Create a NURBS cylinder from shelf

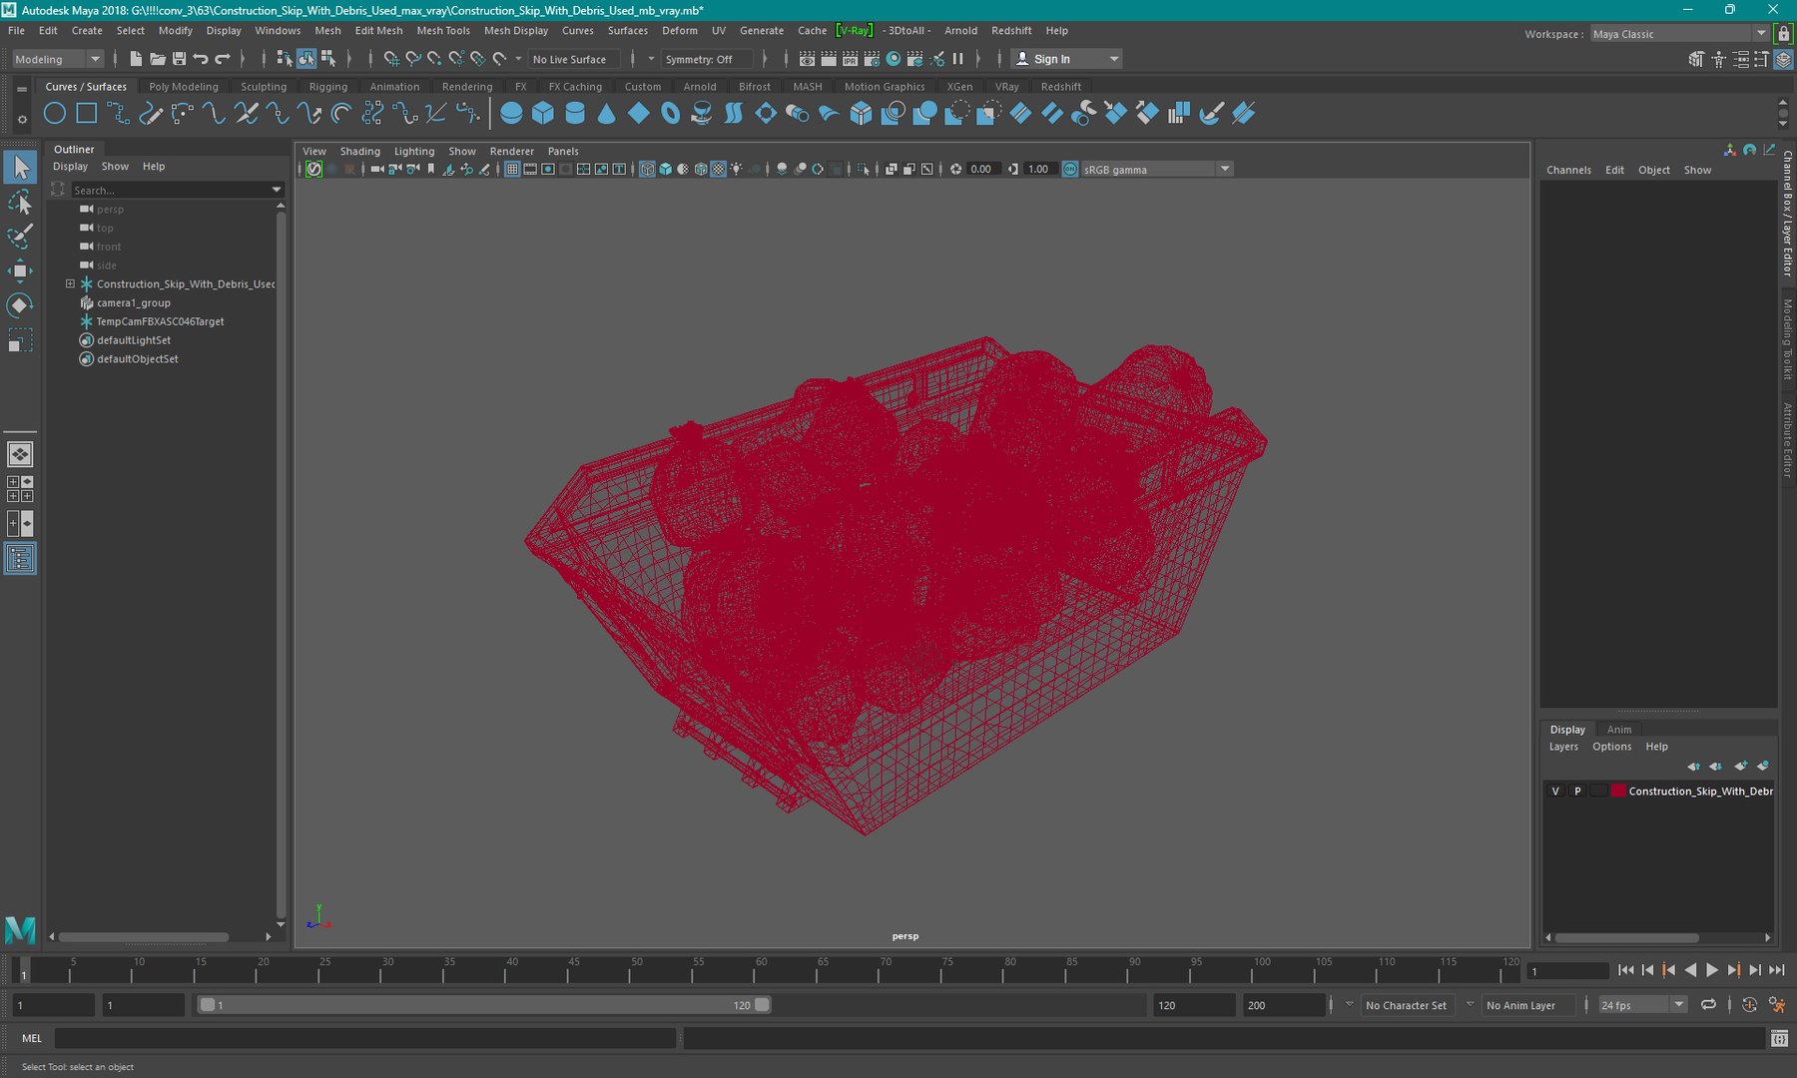pos(575,114)
